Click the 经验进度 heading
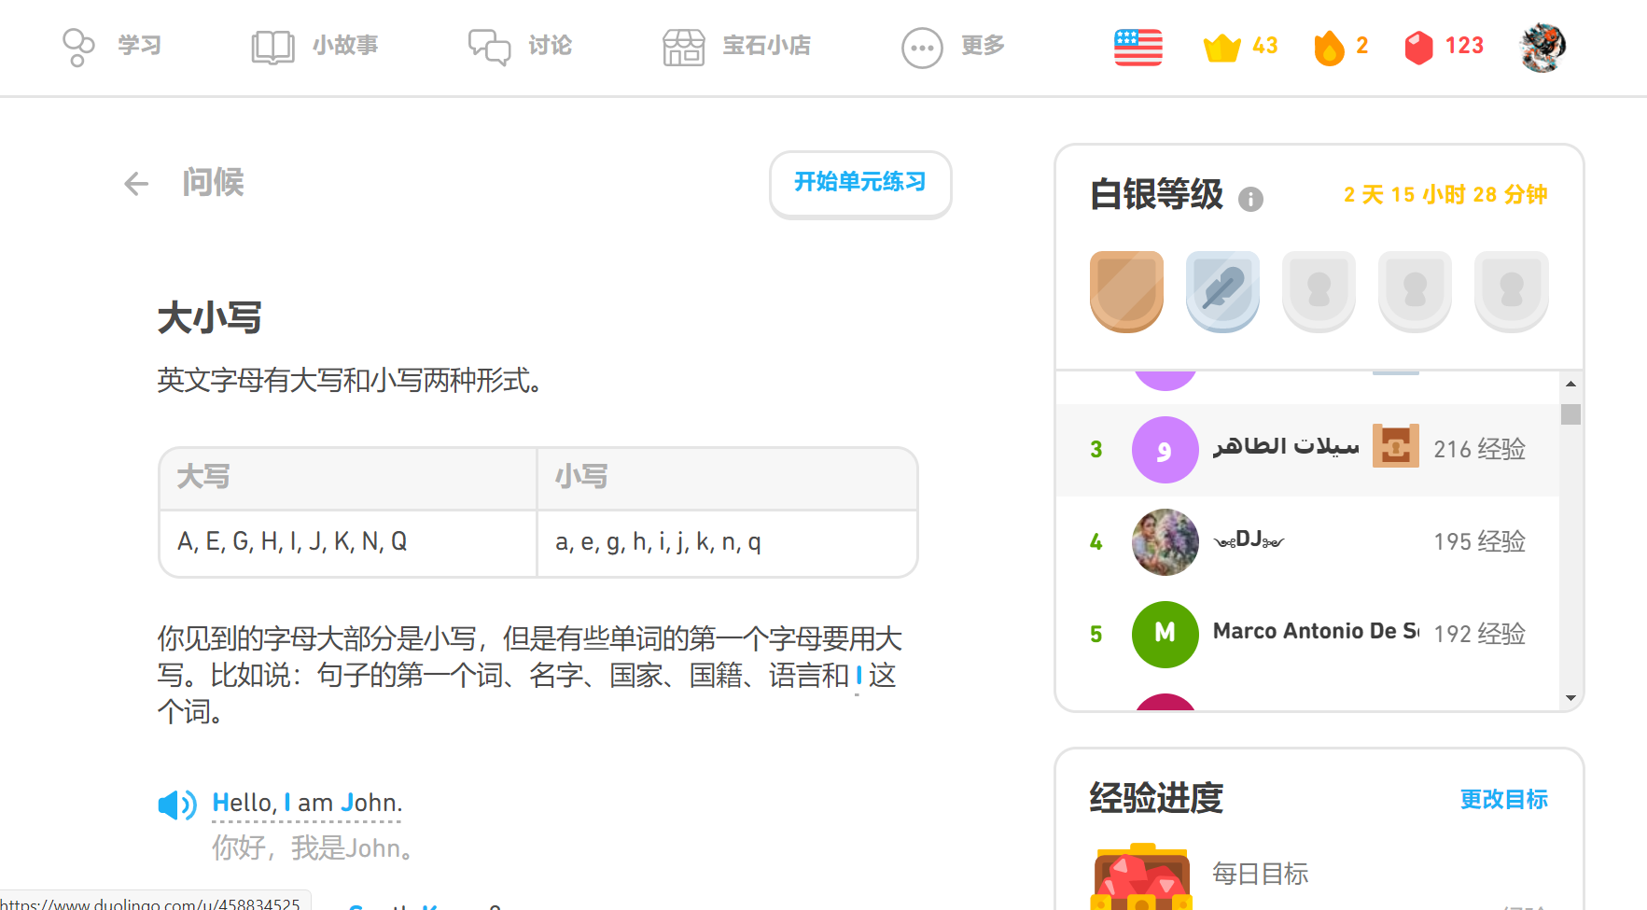1647x910 pixels. click(x=1156, y=799)
